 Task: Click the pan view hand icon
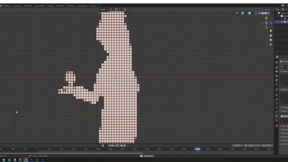270,36
